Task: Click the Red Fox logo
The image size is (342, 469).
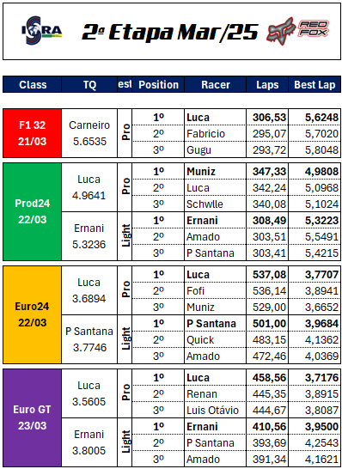Action: (x=298, y=31)
